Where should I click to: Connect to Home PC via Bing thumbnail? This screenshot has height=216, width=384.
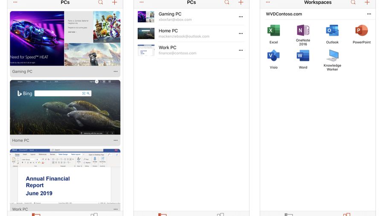click(x=65, y=107)
